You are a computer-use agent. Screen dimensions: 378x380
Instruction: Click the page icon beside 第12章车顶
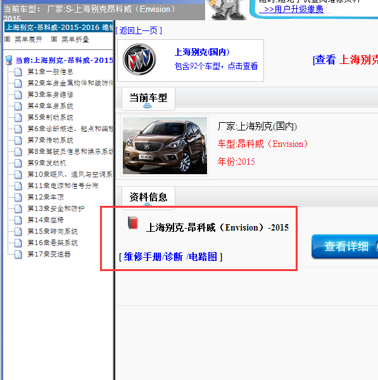coord(18,197)
